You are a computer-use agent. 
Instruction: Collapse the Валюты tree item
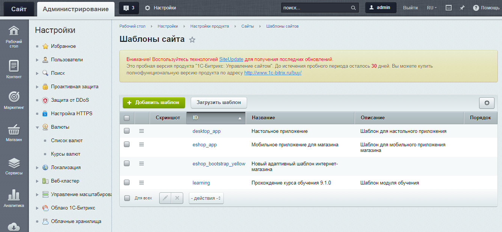coord(37,127)
